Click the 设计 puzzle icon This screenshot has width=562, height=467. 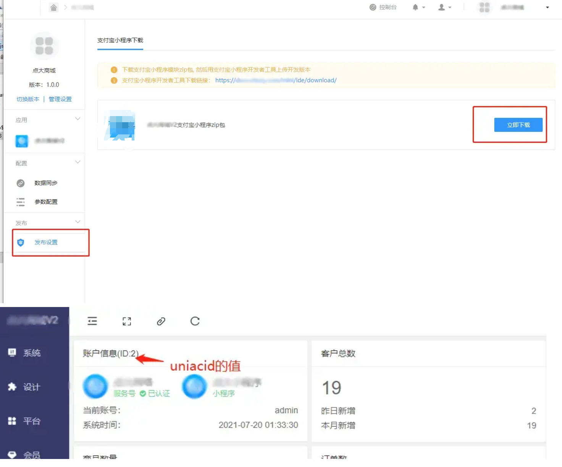(x=12, y=387)
